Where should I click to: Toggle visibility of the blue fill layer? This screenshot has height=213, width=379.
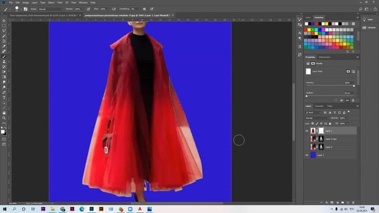pyautogui.click(x=307, y=155)
